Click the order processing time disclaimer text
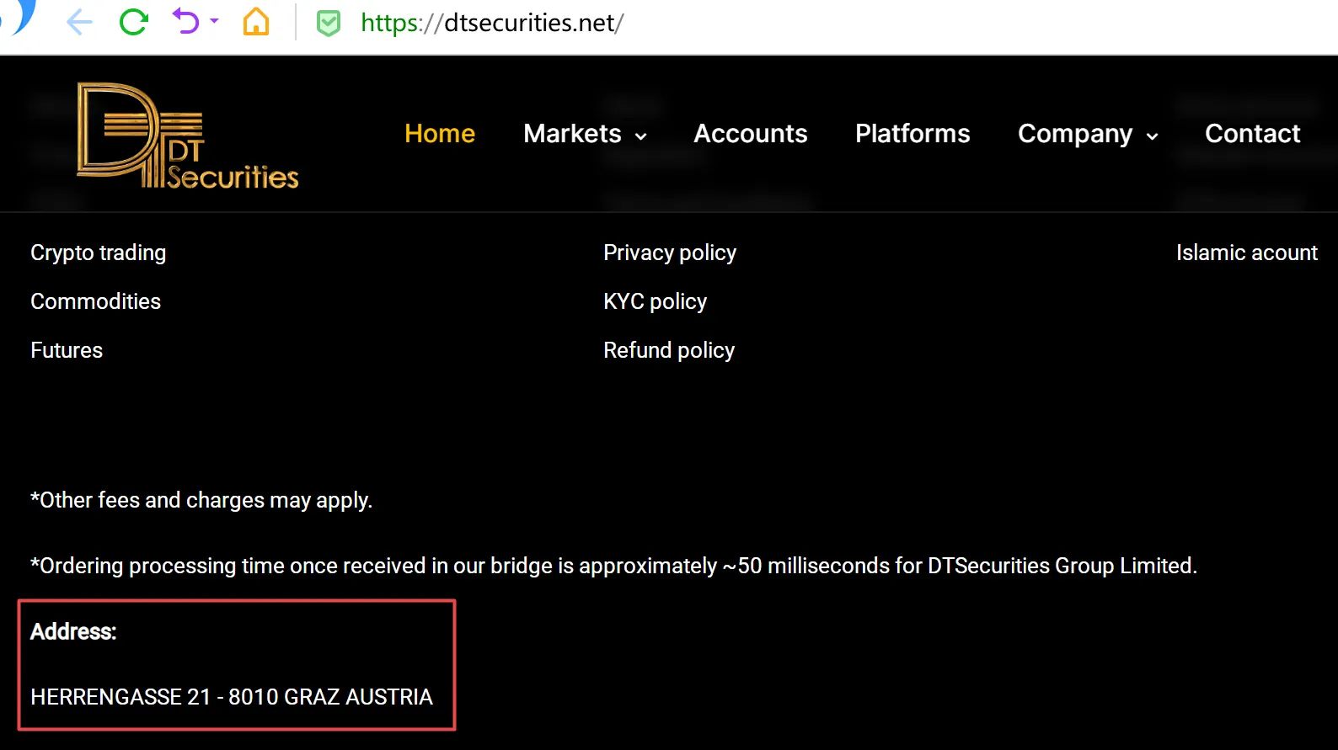1338x750 pixels. coord(613,566)
